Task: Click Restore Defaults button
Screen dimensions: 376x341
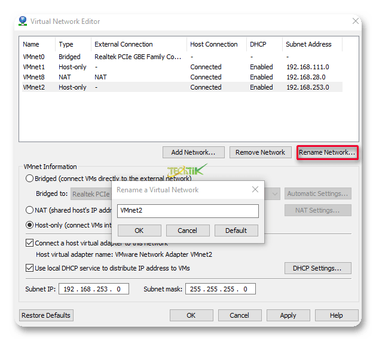Action: pyautogui.click(x=46, y=315)
